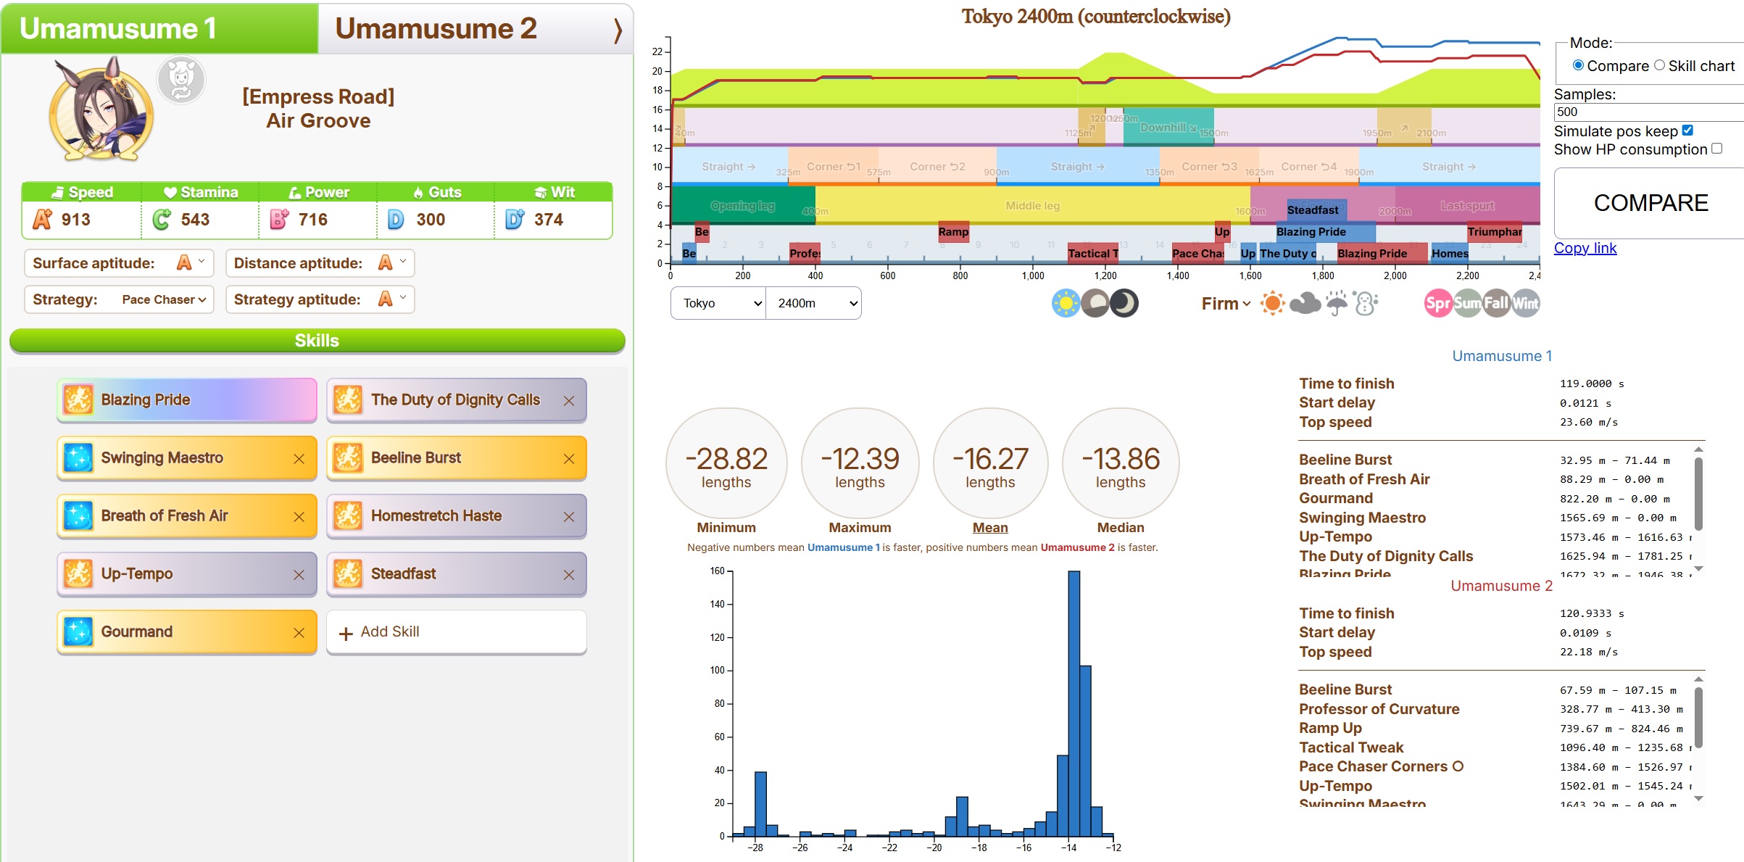Click the COMPARE button
This screenshot has height=862, width=1744.
[1650, 203]
